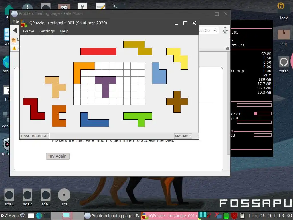Image resolution: width=293 pixels, height=220 pixels.
Task: Select the red straight bar puzzle piece
Action: (x=98, y=52)
